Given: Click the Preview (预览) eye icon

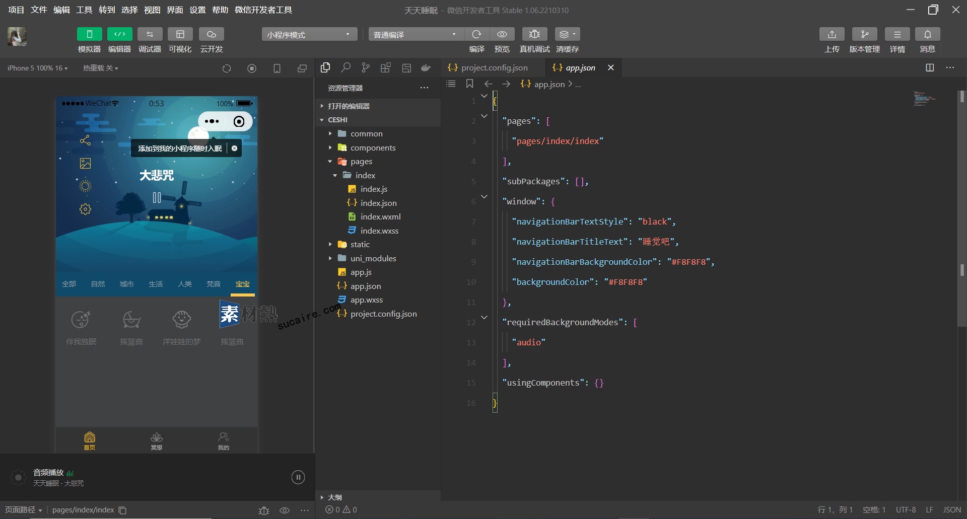Looking at the screenshot, I should [x=502, y=34].
